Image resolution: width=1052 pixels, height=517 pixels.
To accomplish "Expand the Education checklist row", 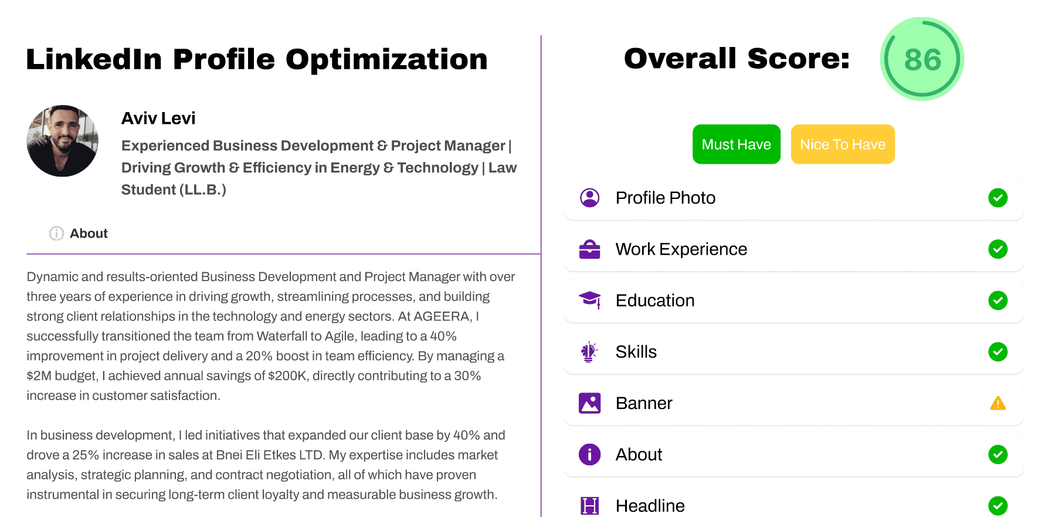I will click(793, 300).
